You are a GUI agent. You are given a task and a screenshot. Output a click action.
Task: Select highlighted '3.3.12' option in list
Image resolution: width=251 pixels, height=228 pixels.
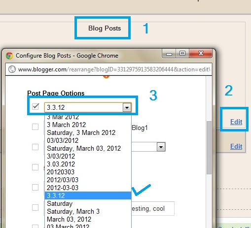(88, 195)
